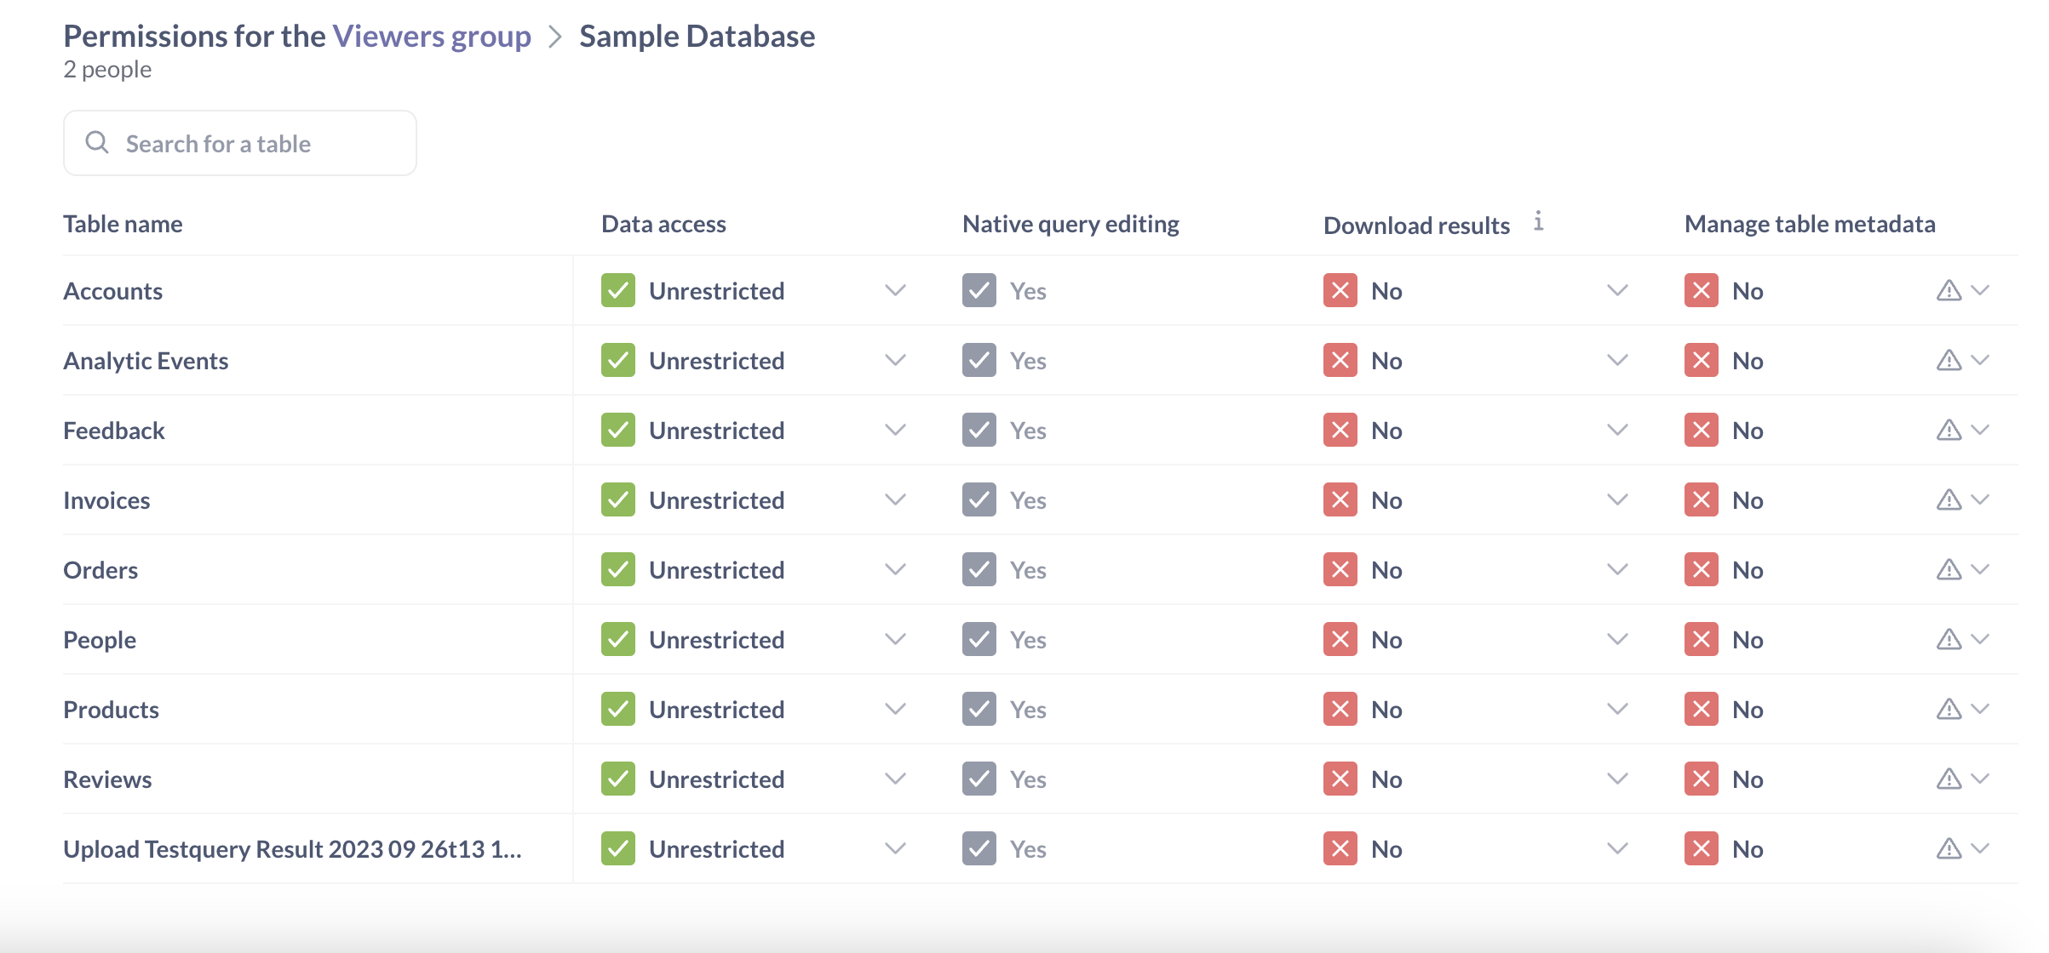
Task: Click the green check icon for Invoices data access
Action: pos(617,499)
